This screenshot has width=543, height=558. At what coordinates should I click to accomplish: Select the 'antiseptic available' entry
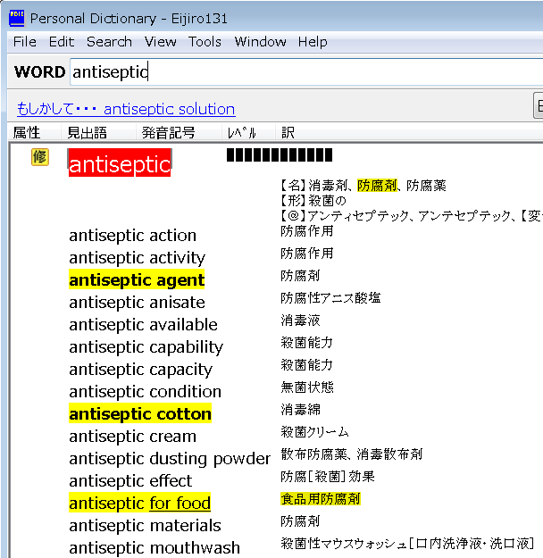tap(143, 325)
